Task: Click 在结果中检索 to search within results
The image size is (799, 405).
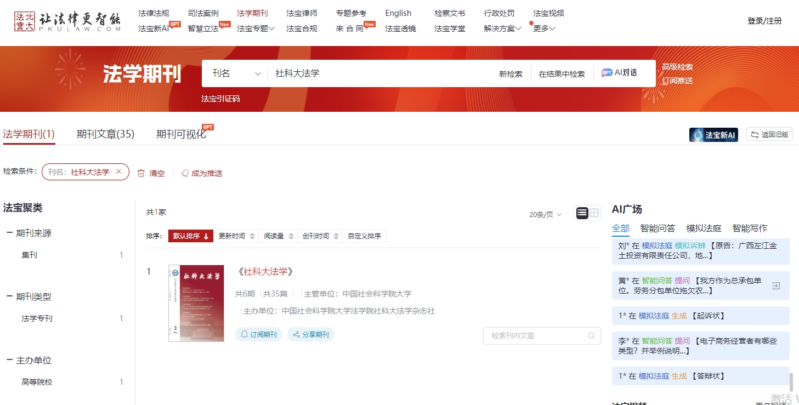Action: point(562,74)
